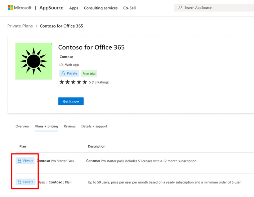Viewport: 254px width, 197px height.
Task: Click the lock icon in header Private badge
Action: [x=63, y=73]
